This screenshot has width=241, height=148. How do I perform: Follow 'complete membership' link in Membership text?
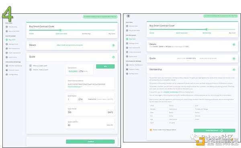tap(170, 92)
